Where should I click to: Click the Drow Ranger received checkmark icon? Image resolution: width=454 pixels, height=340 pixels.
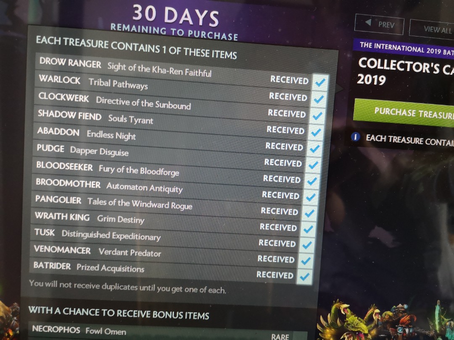(320, 83)
